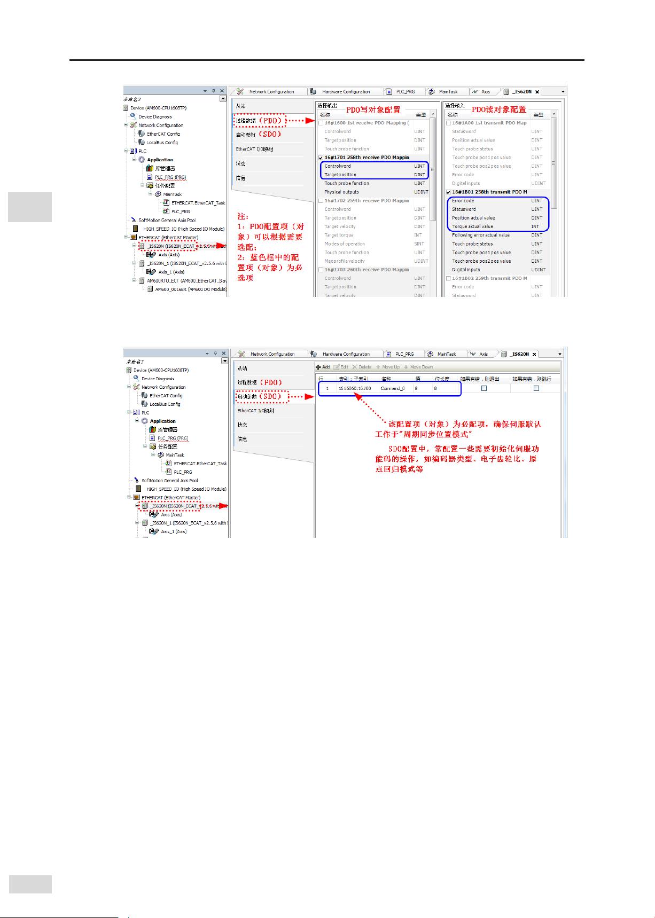Tick the 如果有错，则退出 checkbox for Command_0
This screenshot has height=918, width=655.
pos(484,388)
